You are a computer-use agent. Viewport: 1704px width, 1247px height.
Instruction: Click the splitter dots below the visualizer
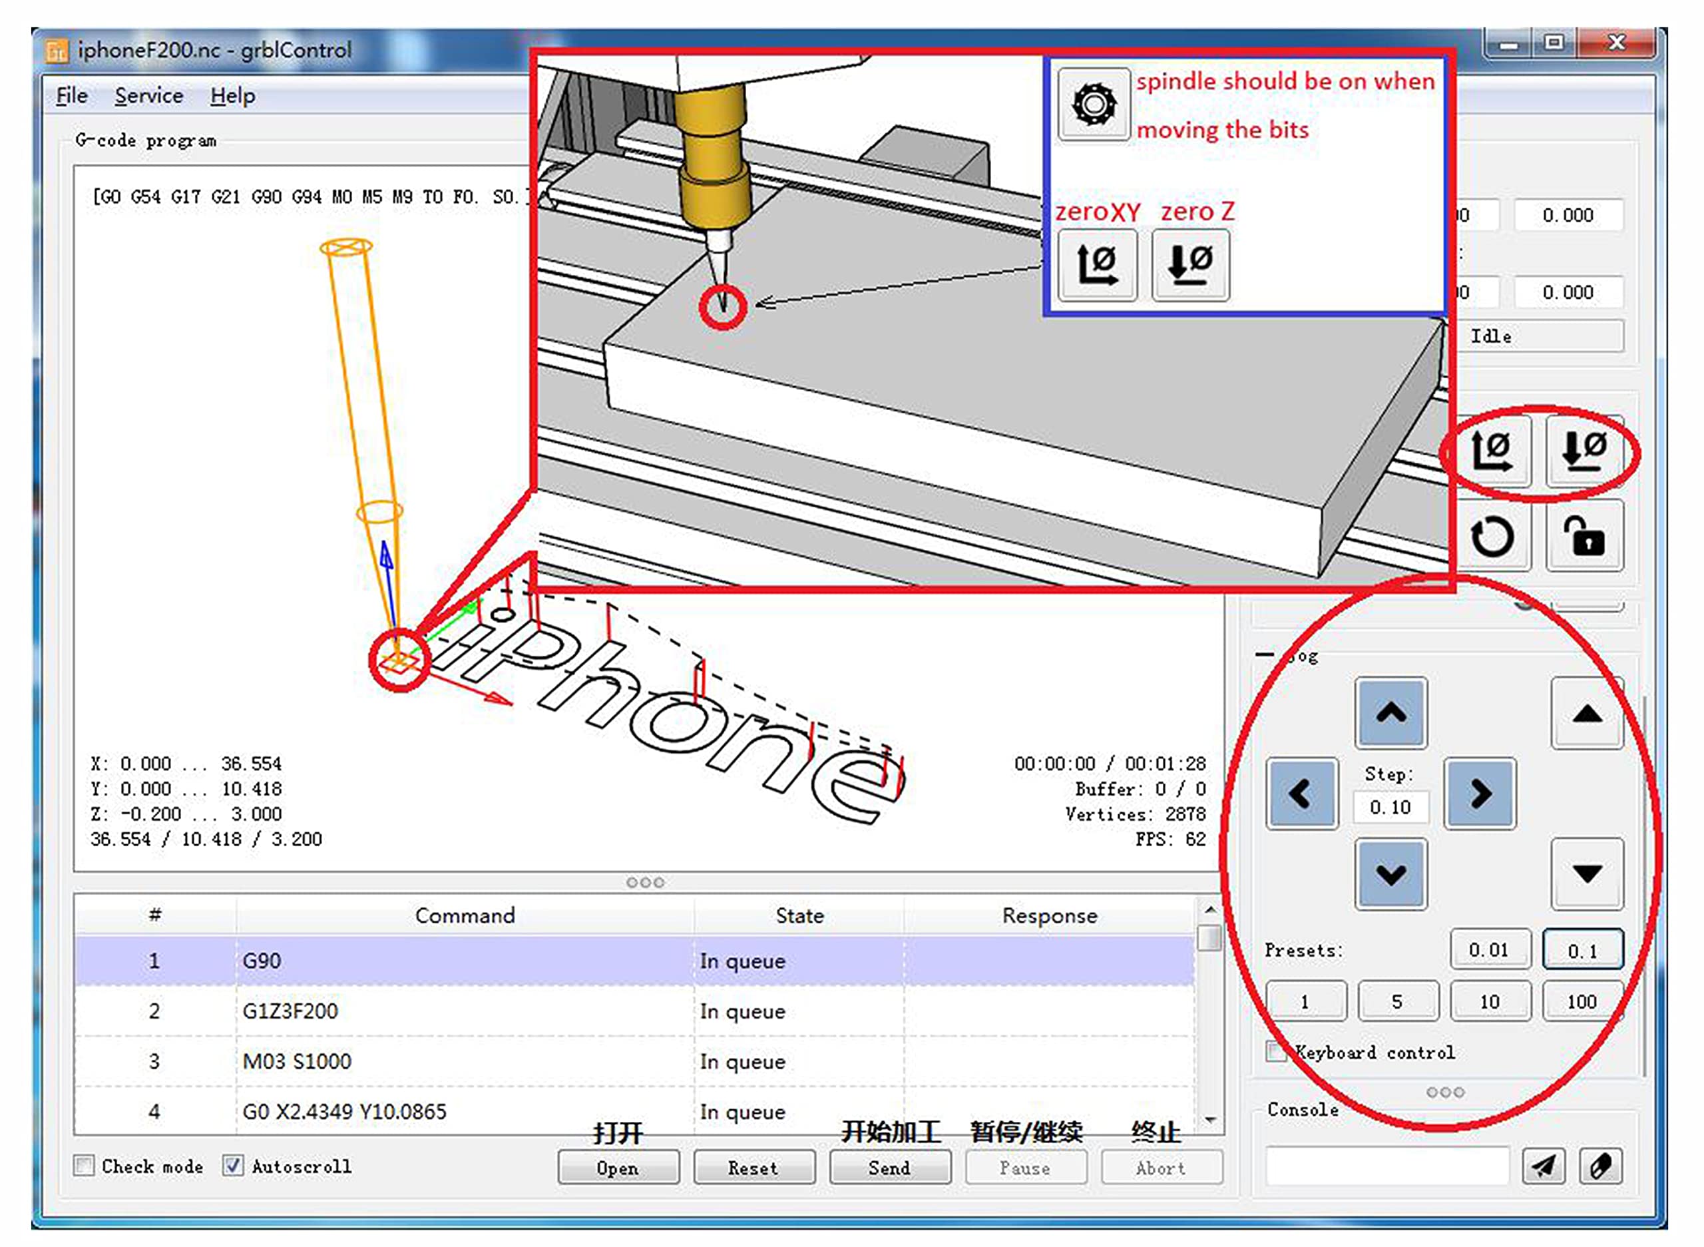(645, 882)
